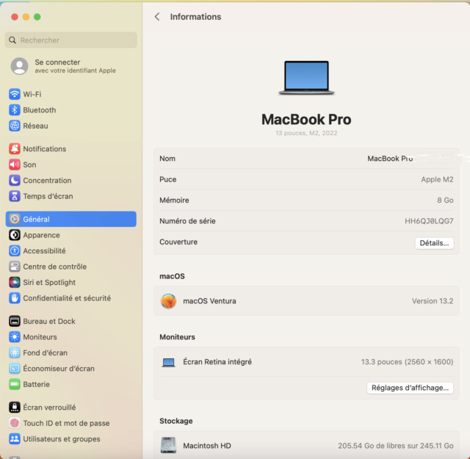Close the settings window
470x459 pixels.
[x=15, y=17]
